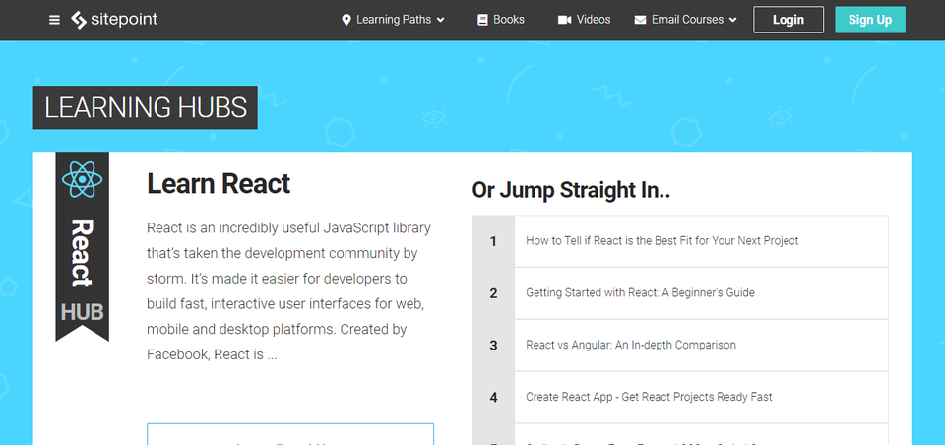The width and height of the screenshot is (945, 445).
Task: Click the Videos camera icon
Action: pos(564,20)
